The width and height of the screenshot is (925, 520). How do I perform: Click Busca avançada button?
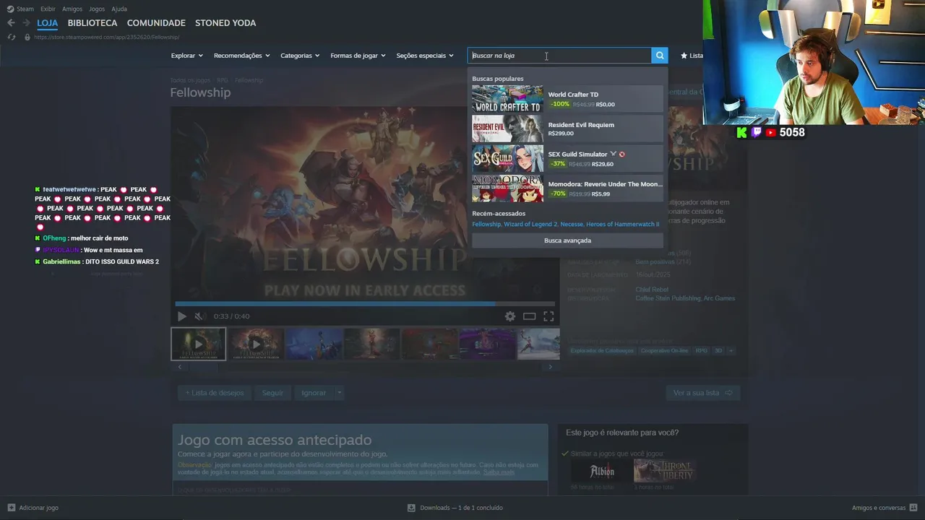pos(567,240)
